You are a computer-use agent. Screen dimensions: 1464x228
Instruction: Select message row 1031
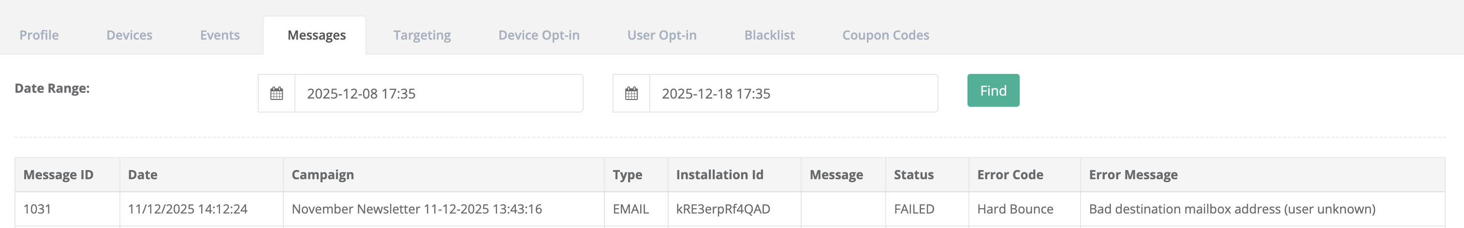pyautogui.click(x=38, y=209)
